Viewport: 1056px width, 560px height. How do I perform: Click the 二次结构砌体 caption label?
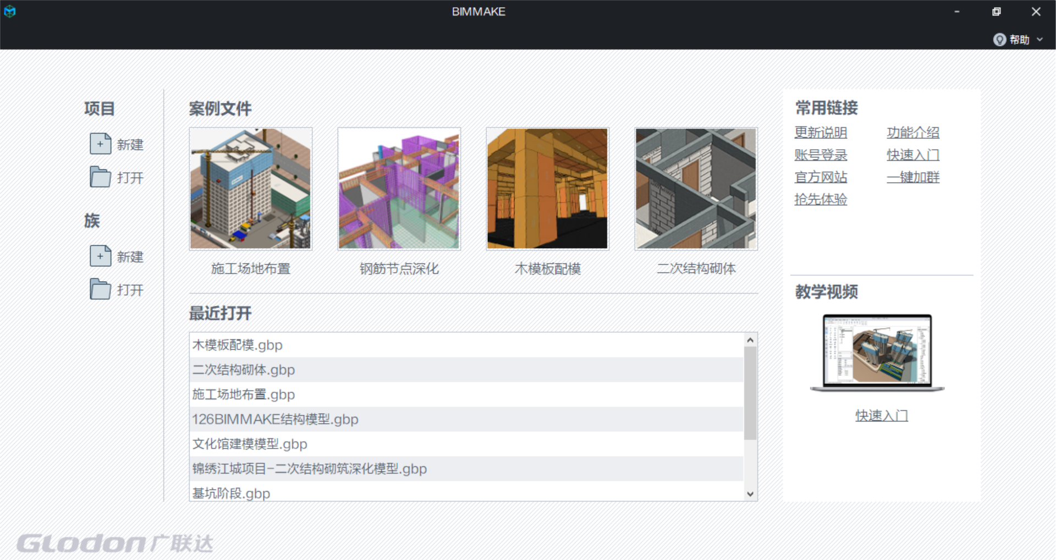[x=696, y=268]
